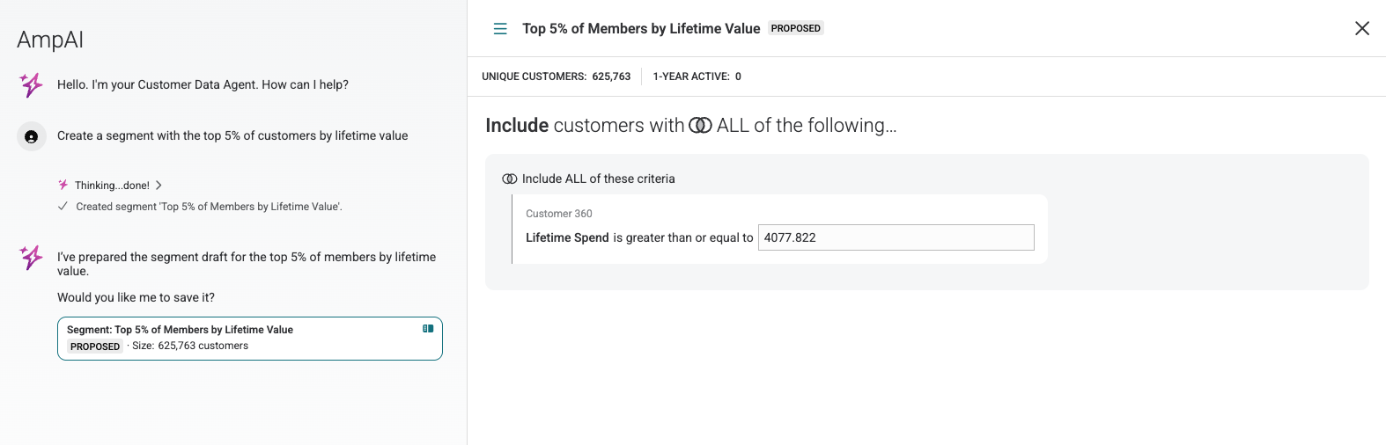The image size is (1386, 445).
Task: Click the sparkle icon beside the greeting message
Action: coord(32,84)
